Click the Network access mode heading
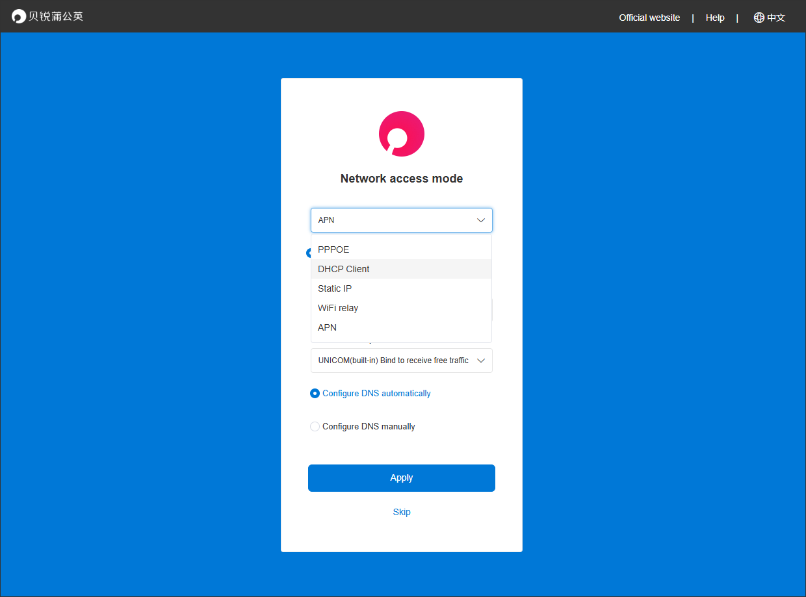806x597 pixels. [402, 179]
